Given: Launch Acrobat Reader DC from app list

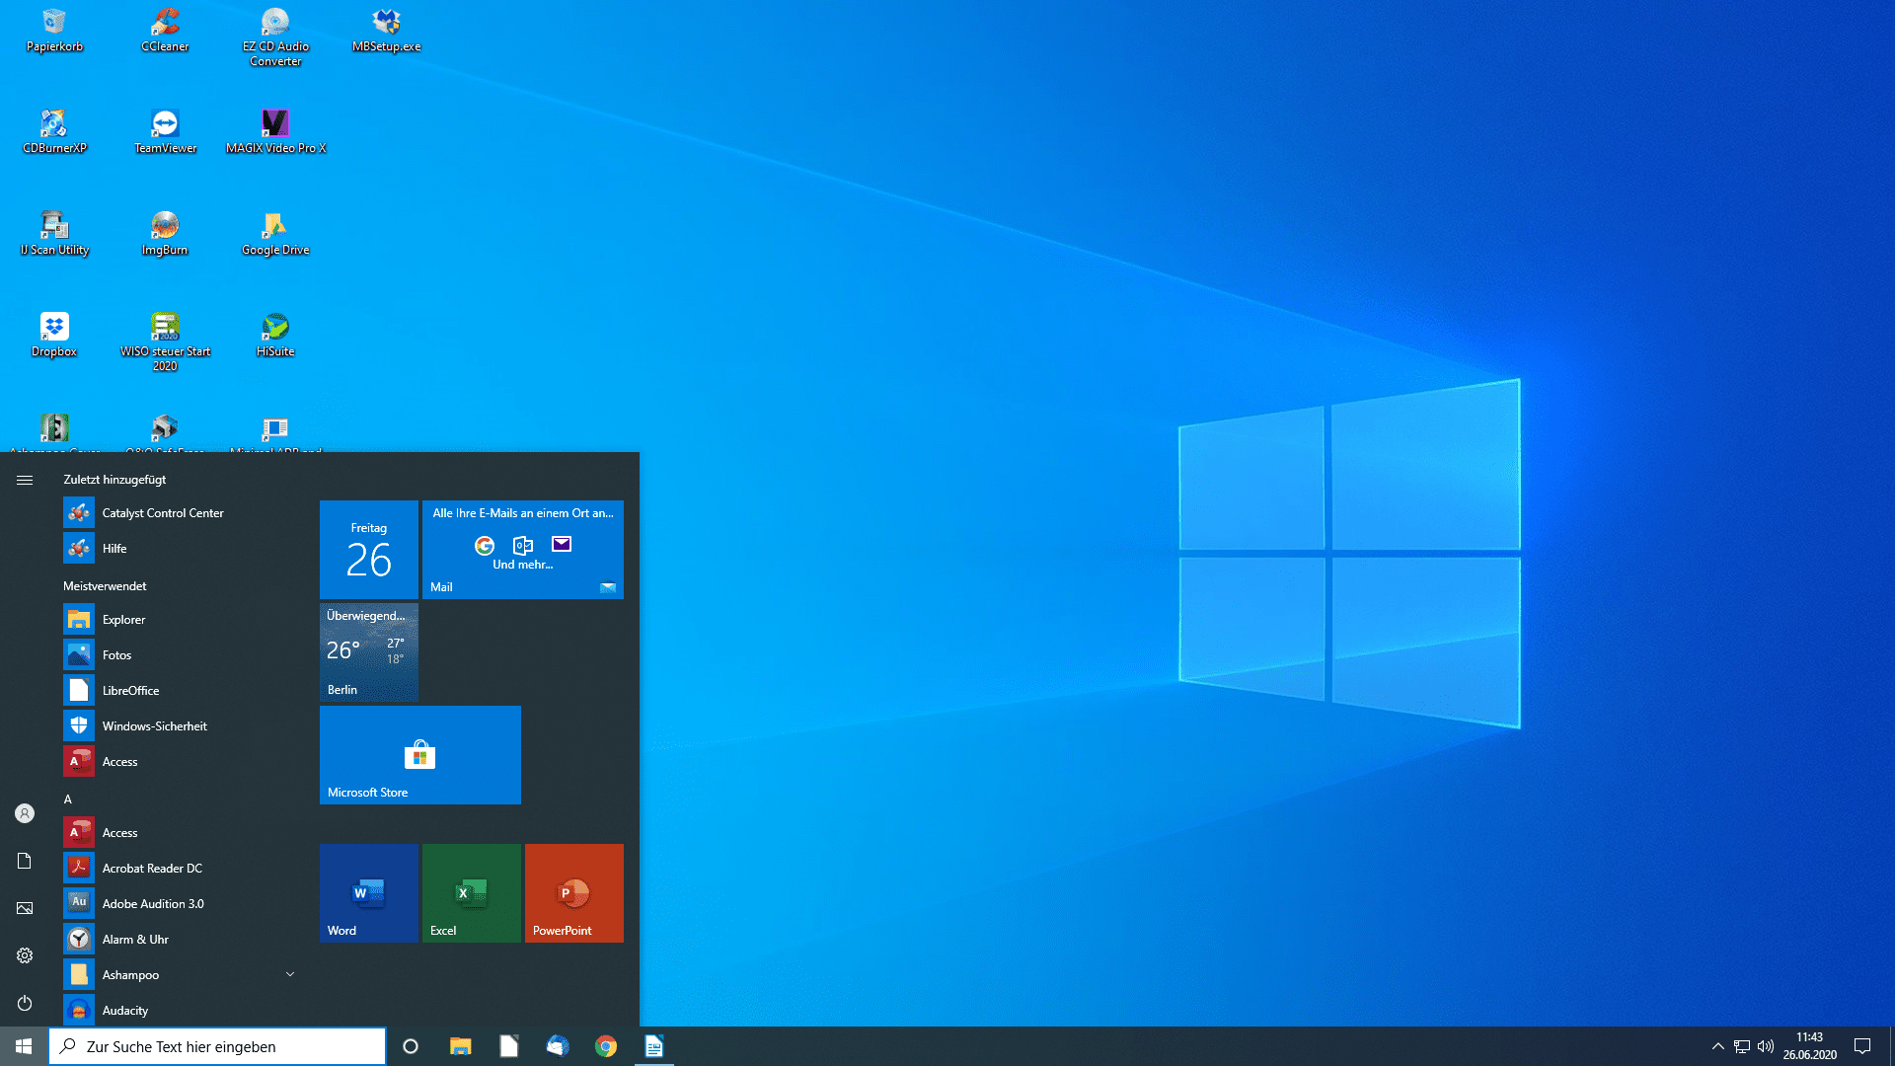Looking at the screenshot, I should tap(183, 869).
